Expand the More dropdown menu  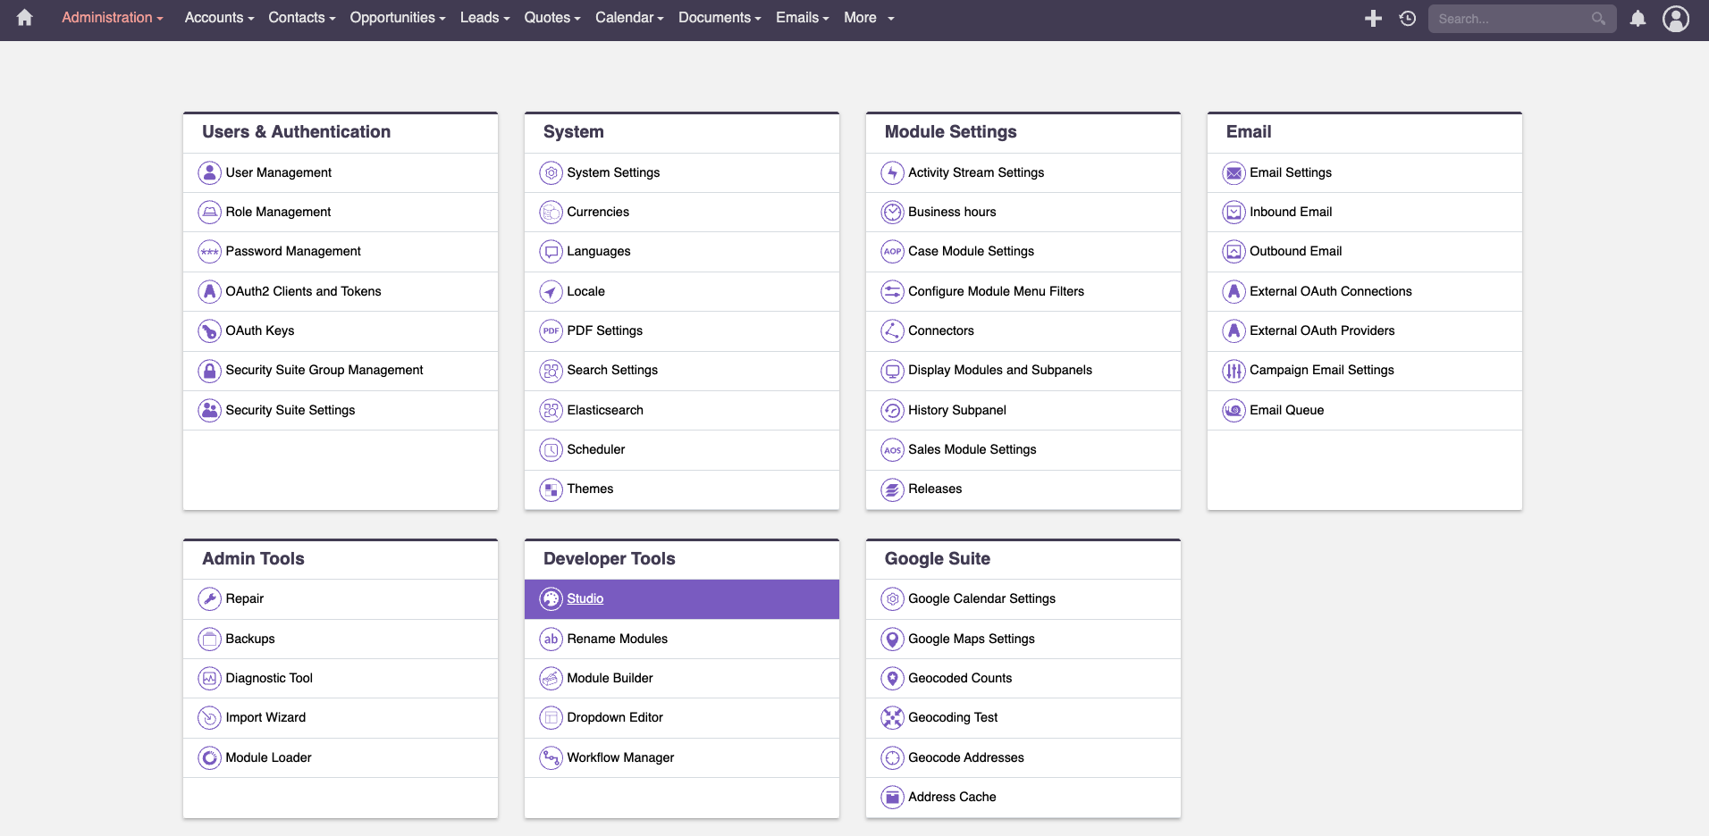click(x=868, y=18)
